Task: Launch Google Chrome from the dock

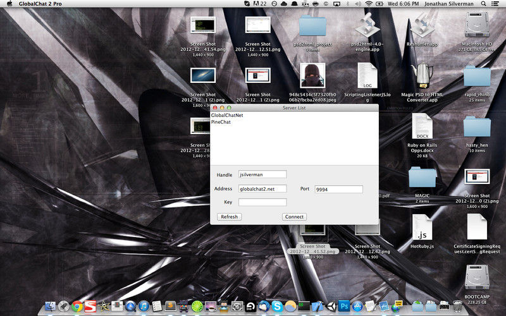Action: click(77, 307)
